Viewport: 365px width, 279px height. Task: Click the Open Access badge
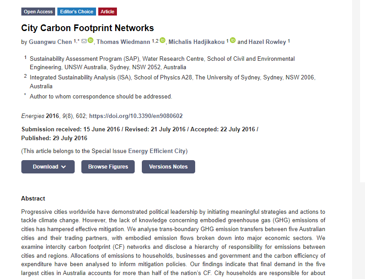coord(38,12)
